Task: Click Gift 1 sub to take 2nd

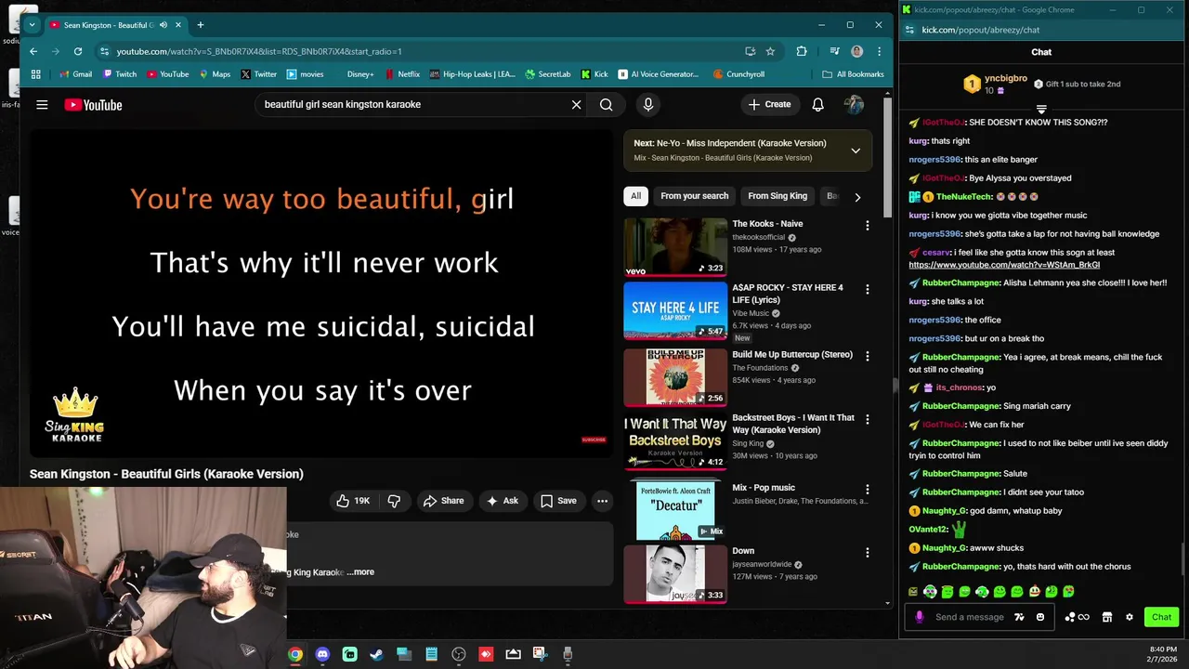Action: 1078,84
